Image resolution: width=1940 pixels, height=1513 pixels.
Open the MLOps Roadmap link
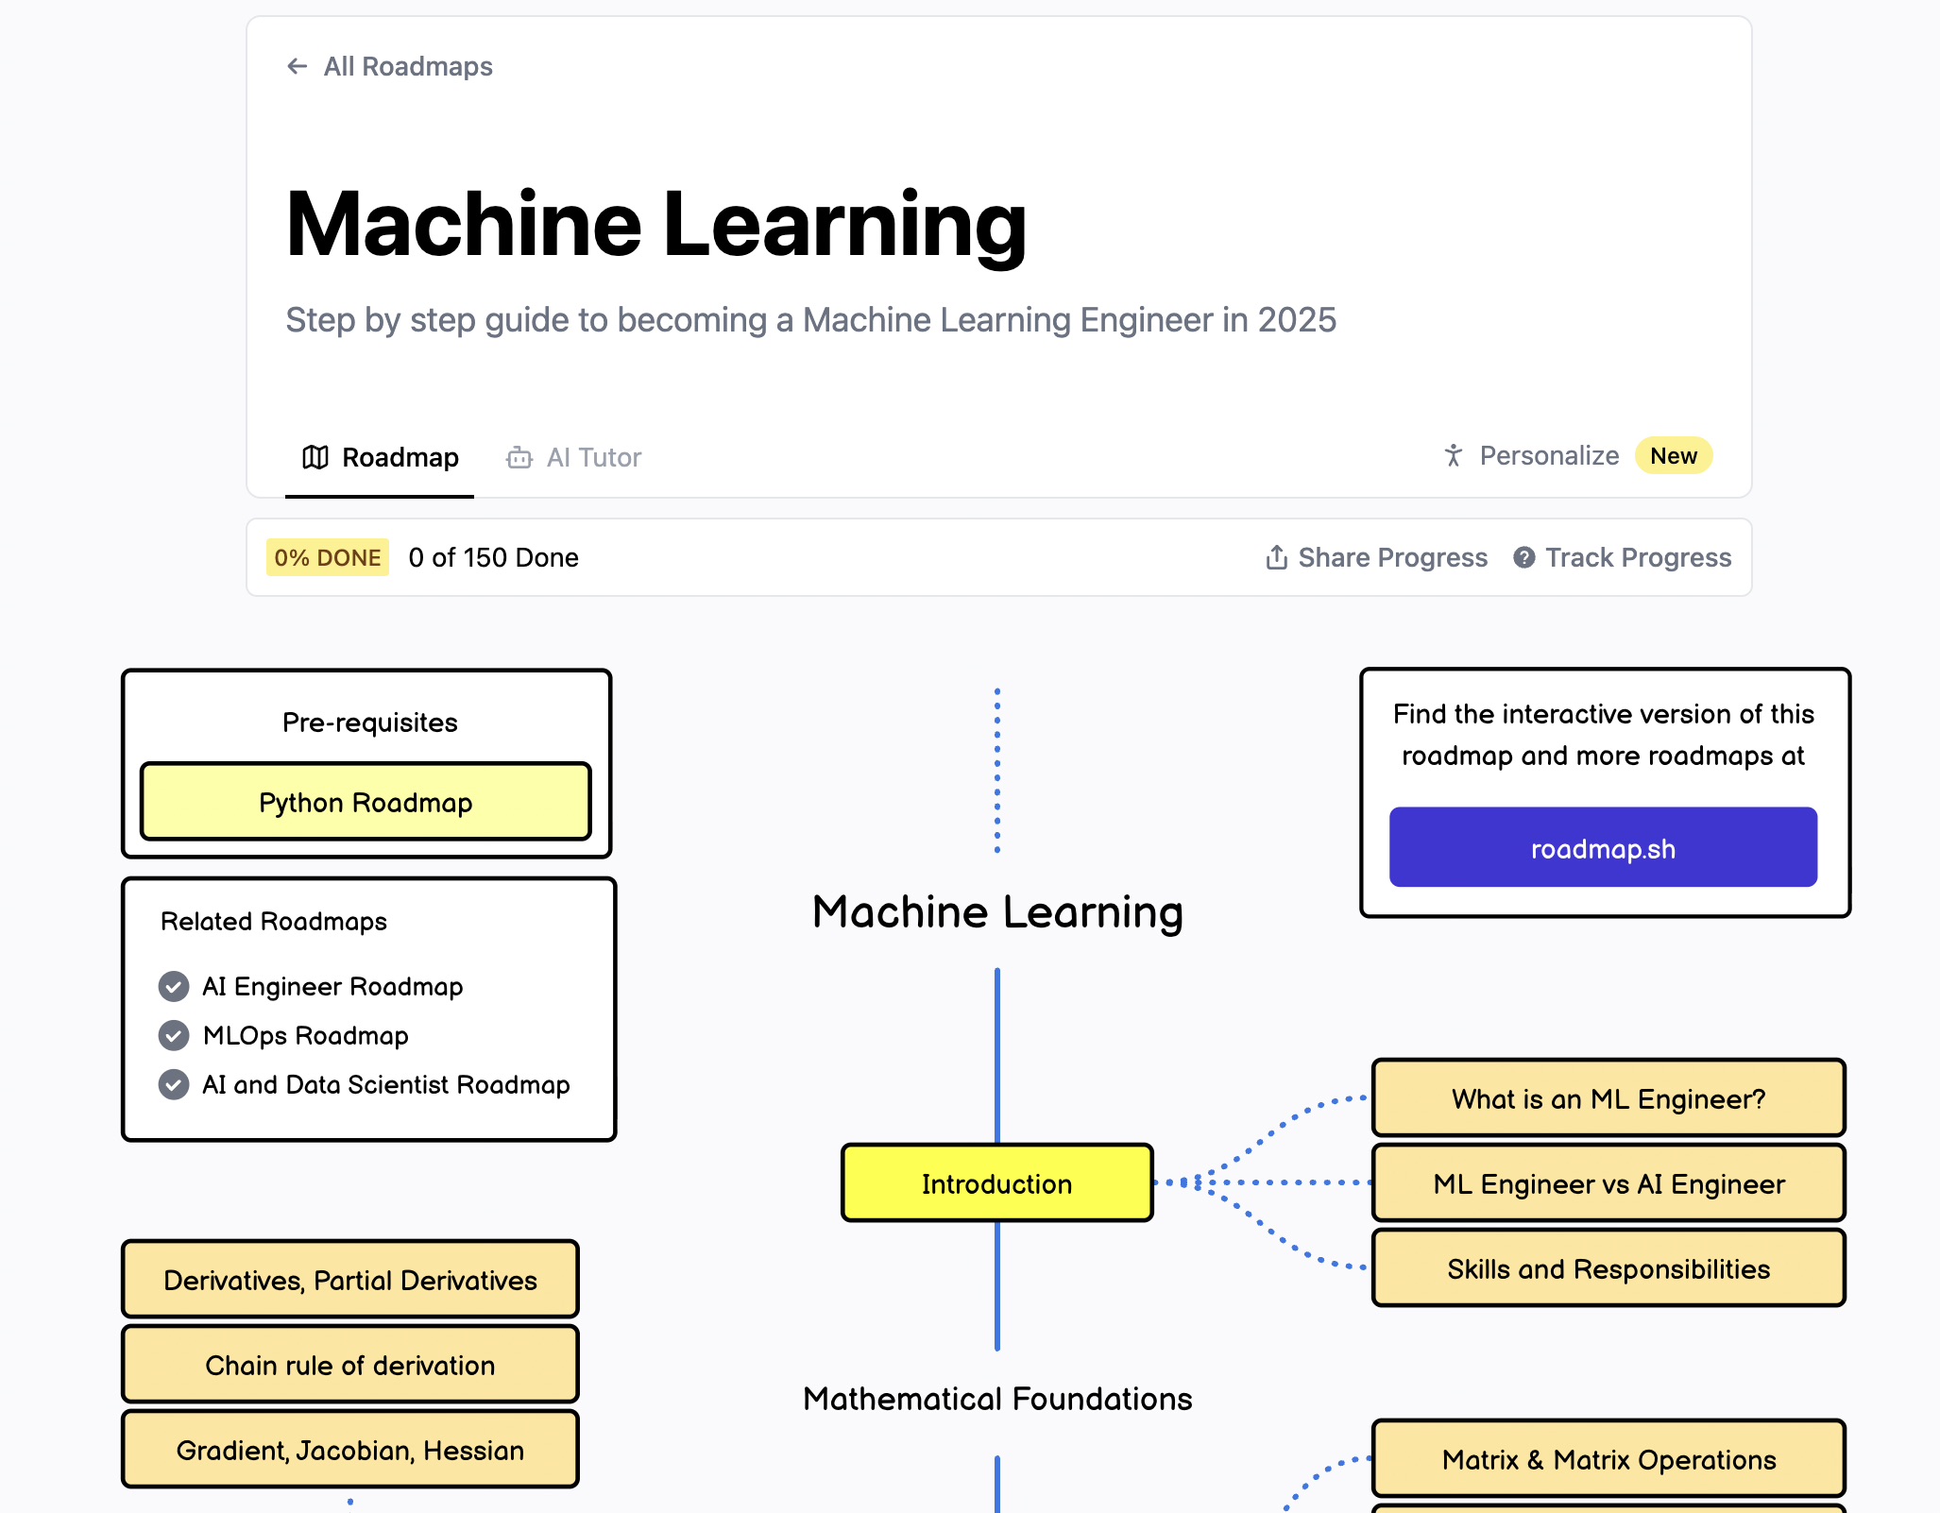306,1036
